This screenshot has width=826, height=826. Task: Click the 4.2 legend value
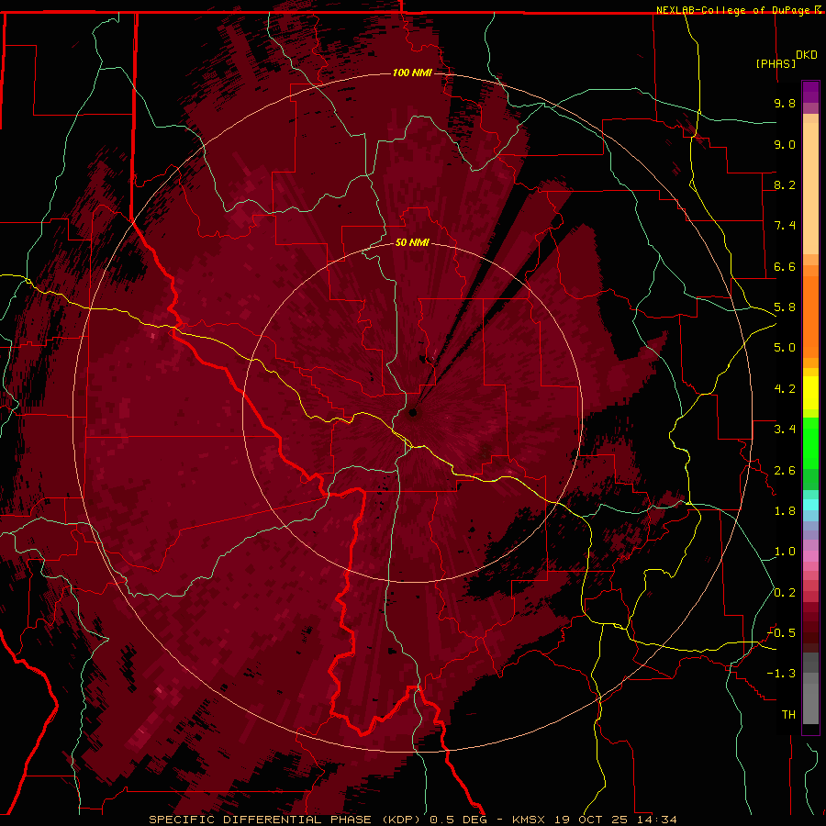point(785,389)
